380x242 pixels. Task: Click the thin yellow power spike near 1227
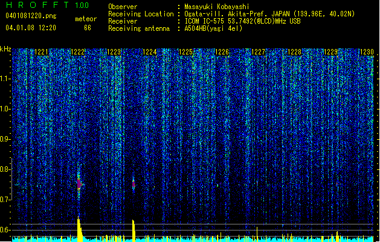257,234
